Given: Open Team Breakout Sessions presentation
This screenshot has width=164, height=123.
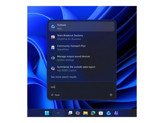Looking at the screenshot, I should pos(81,37).
